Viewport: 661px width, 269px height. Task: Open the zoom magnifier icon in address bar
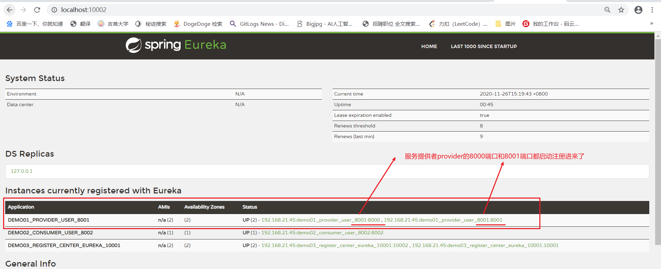click(607, 10)
